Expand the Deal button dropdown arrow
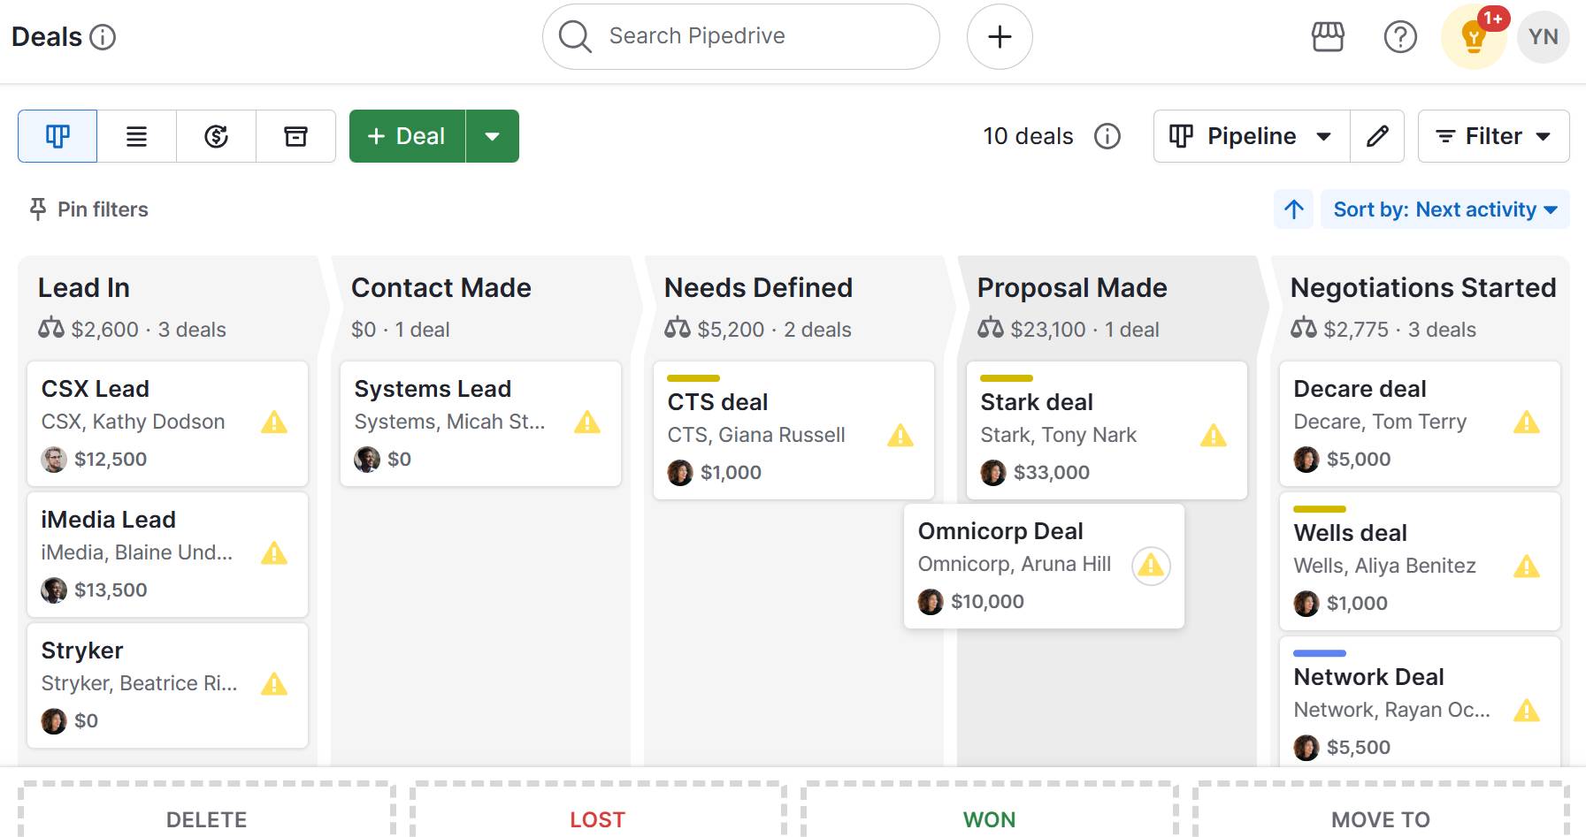Image resolution: width=1586 pixels, height=837 pixels. pos(493,136)
